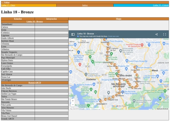The height and width of the screenshot is (127, 170).
Task: Select the Alvarengas station row in the table
Action: [35, 80]
